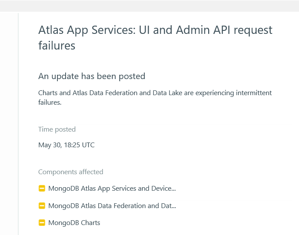299x235 pixels.
Task: Click the word "failures" on the title's second line
Action: 56,46
